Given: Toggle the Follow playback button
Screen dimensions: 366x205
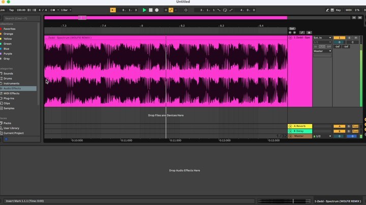Looking at the screenshot, I should tap(113, 10).
